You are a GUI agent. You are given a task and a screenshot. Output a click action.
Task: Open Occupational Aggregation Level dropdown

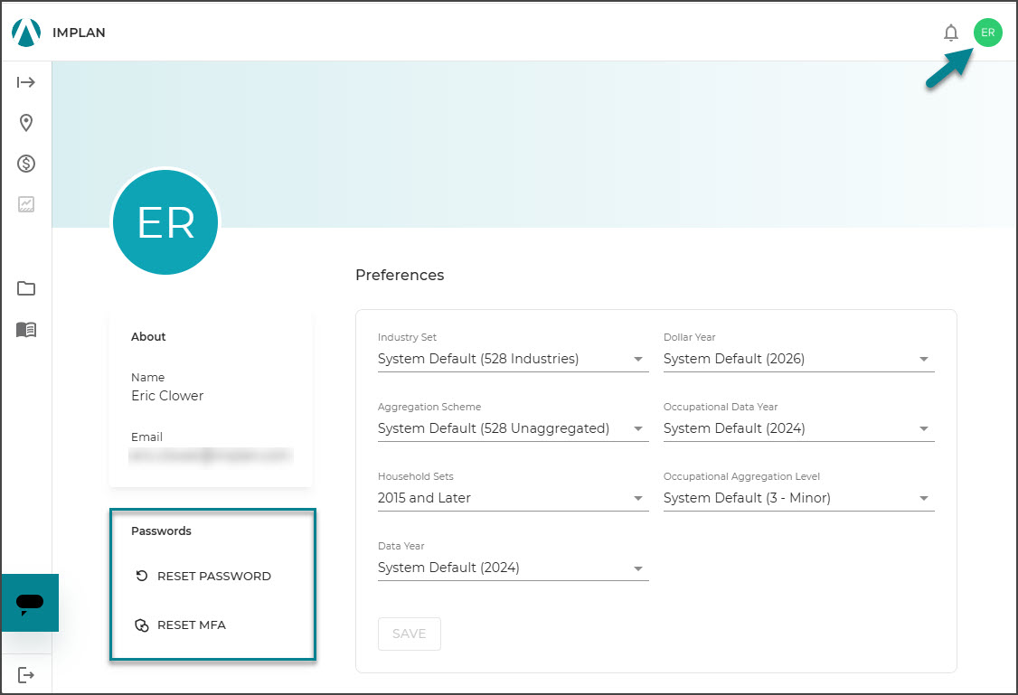[x=798, y=498]
